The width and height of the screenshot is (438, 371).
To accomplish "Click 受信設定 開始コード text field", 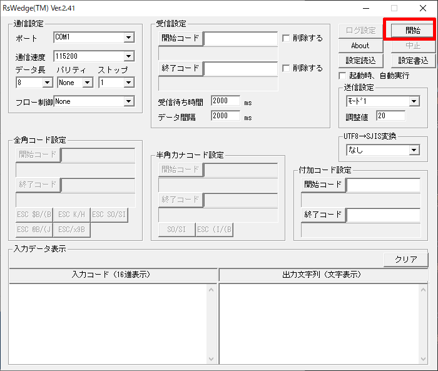I will coord(241,39).
